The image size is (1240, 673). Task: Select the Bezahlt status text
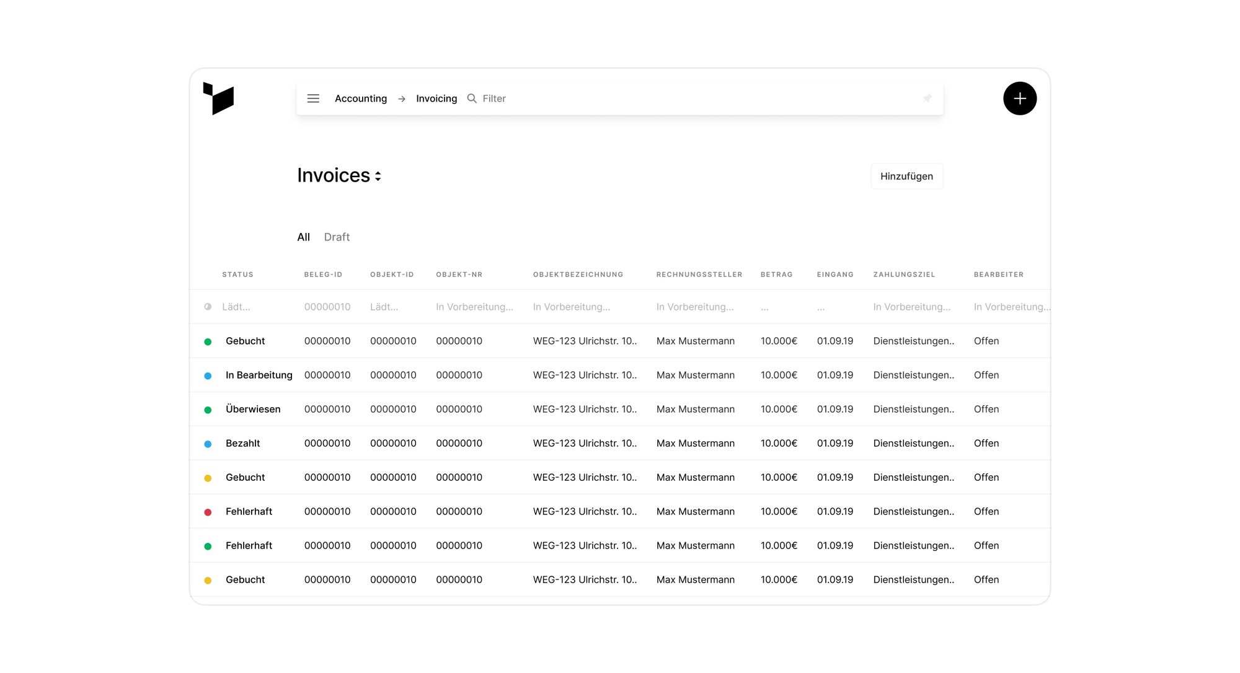242,443
